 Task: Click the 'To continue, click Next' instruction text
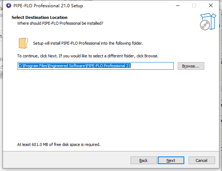tap(88, 56)
